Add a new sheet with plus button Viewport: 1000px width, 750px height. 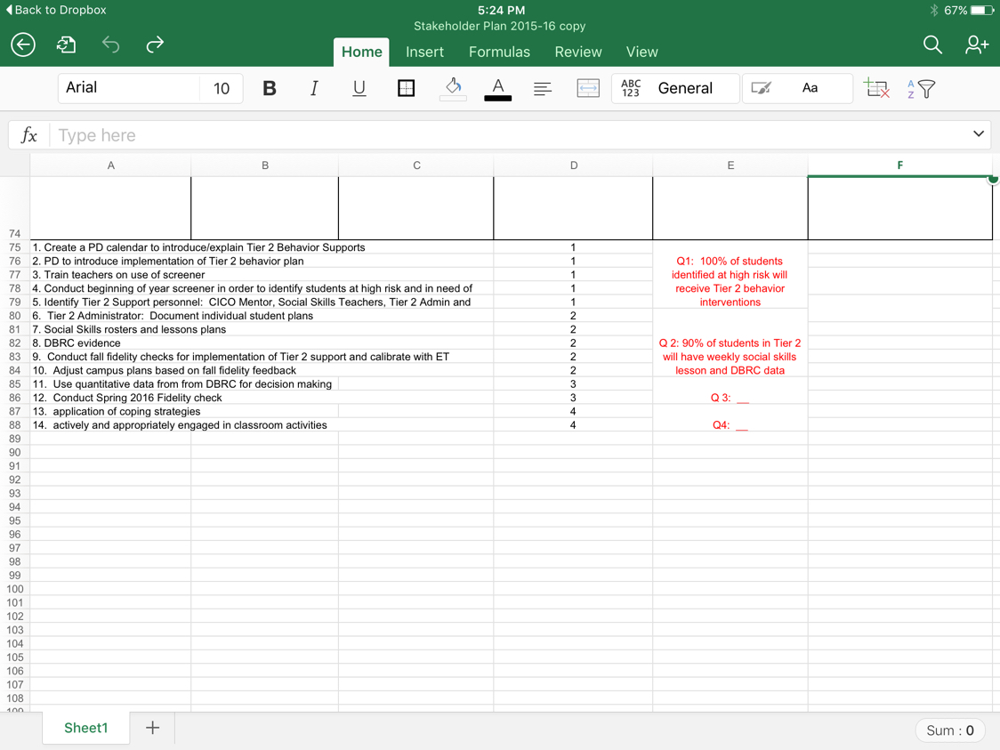click(153, 728)
